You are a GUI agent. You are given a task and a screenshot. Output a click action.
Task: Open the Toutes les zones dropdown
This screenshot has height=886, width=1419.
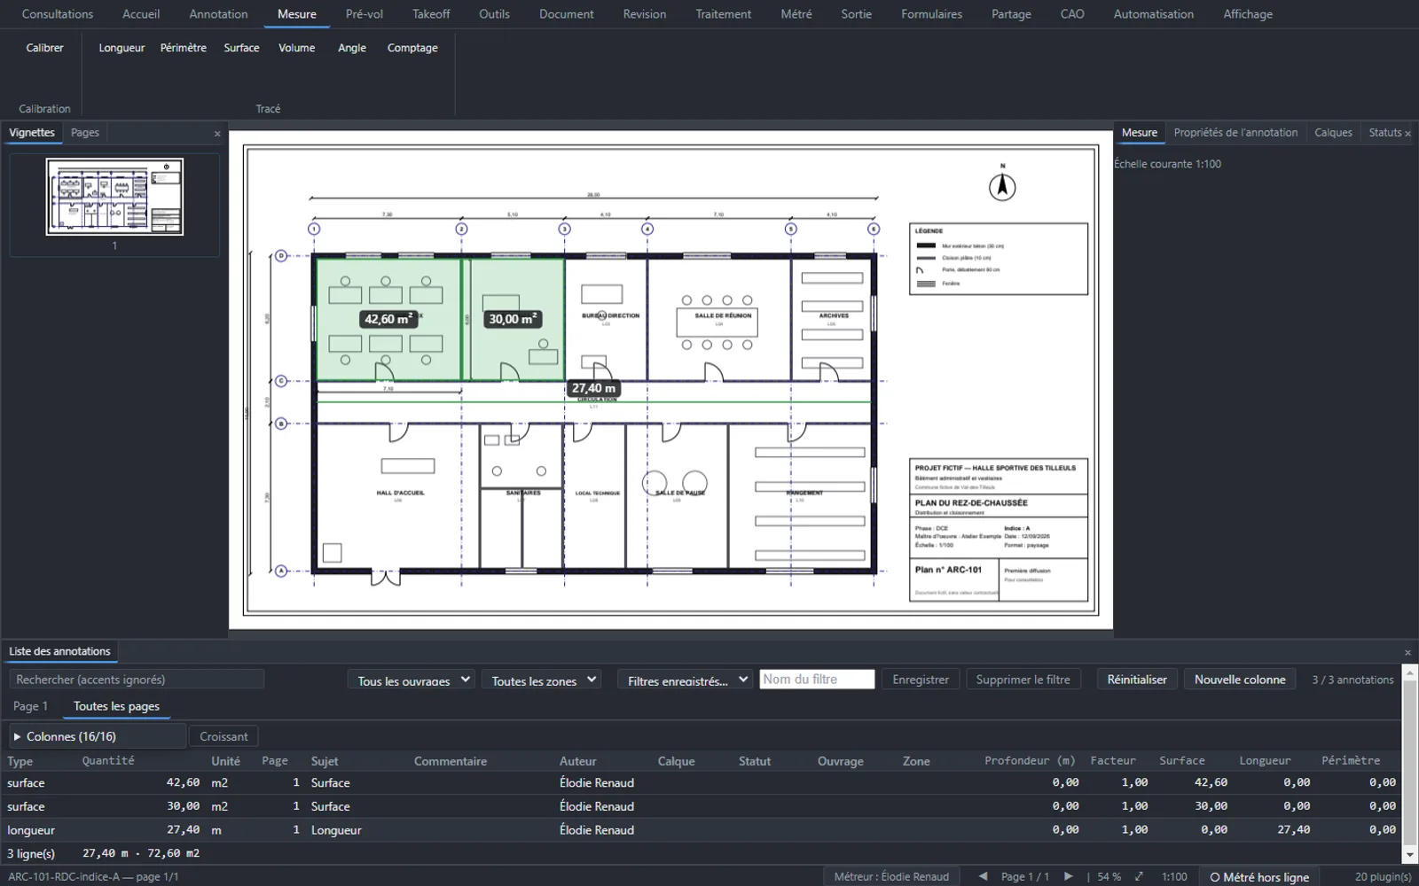point(542,680)
